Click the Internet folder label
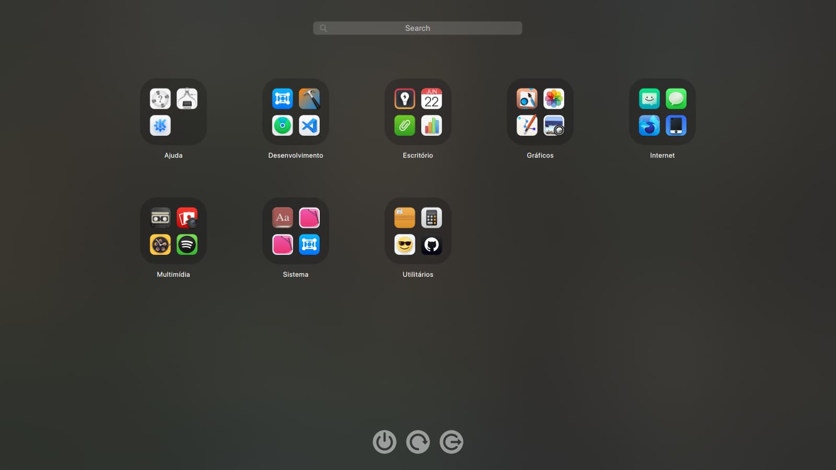 [x=663, y=156]
